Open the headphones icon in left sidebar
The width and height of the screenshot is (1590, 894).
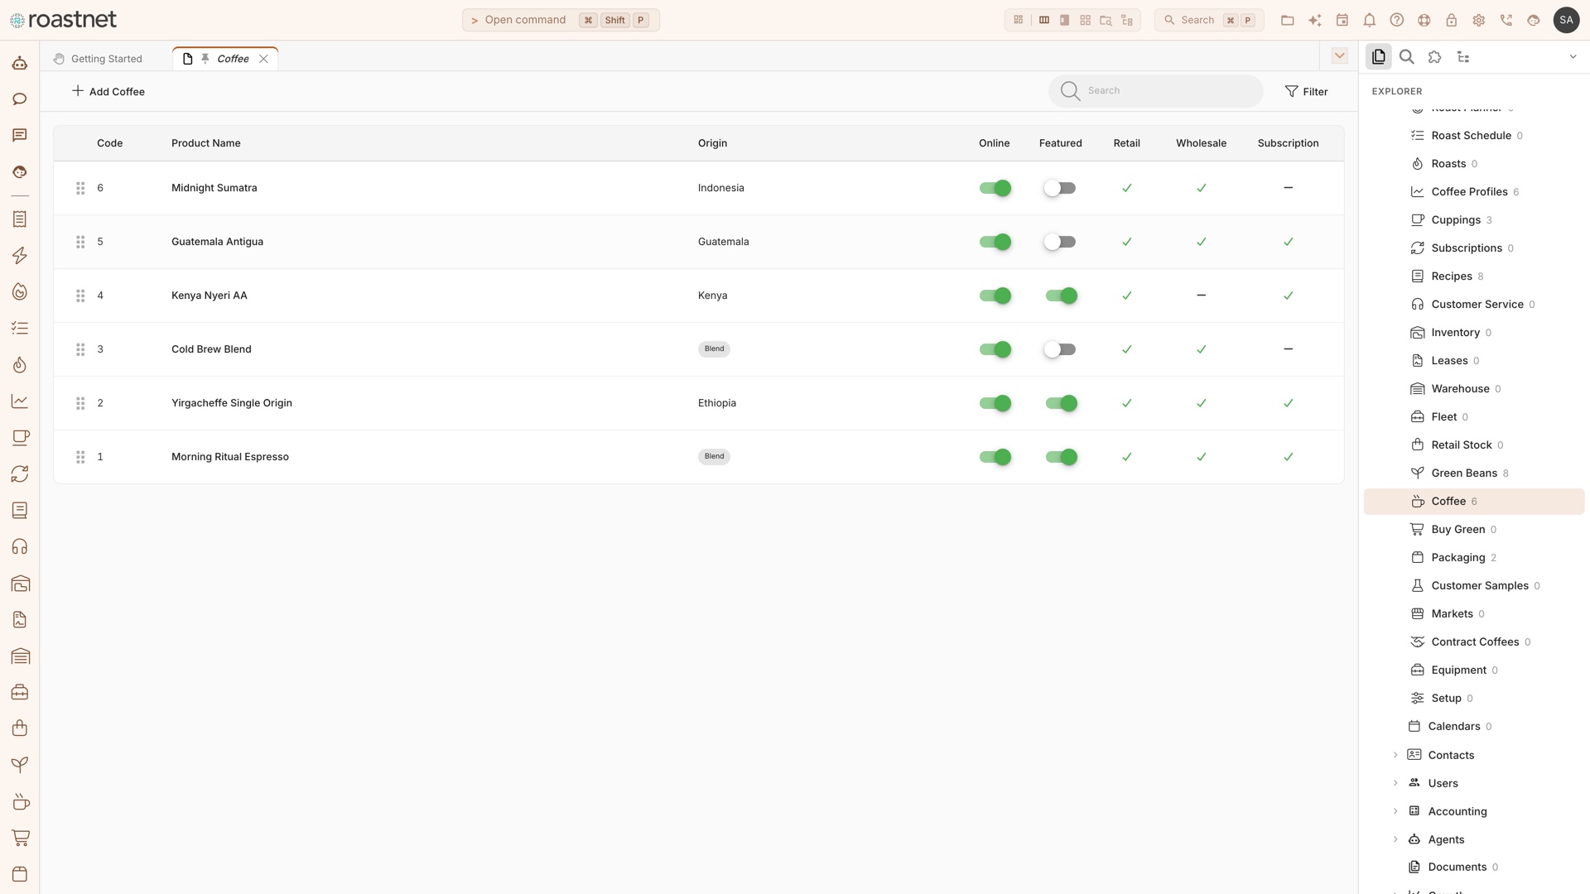point(20,546)
